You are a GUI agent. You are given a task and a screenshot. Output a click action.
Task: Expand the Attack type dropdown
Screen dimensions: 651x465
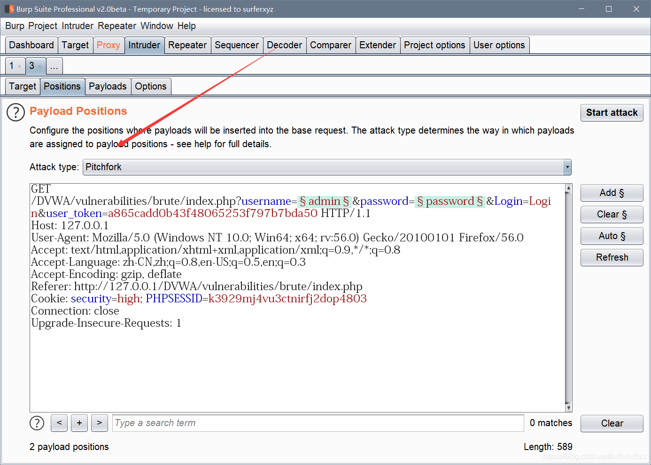tap(567, 167)
